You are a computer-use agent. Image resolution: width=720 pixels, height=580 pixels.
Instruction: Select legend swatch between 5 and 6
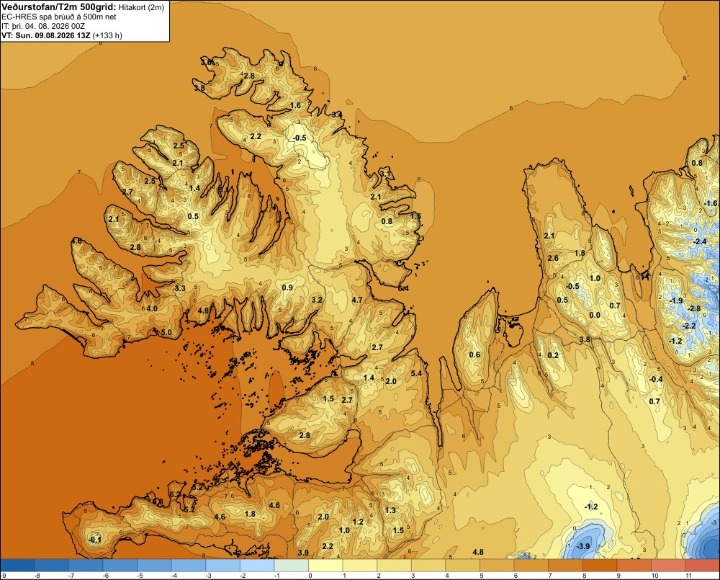coord(497,566)
